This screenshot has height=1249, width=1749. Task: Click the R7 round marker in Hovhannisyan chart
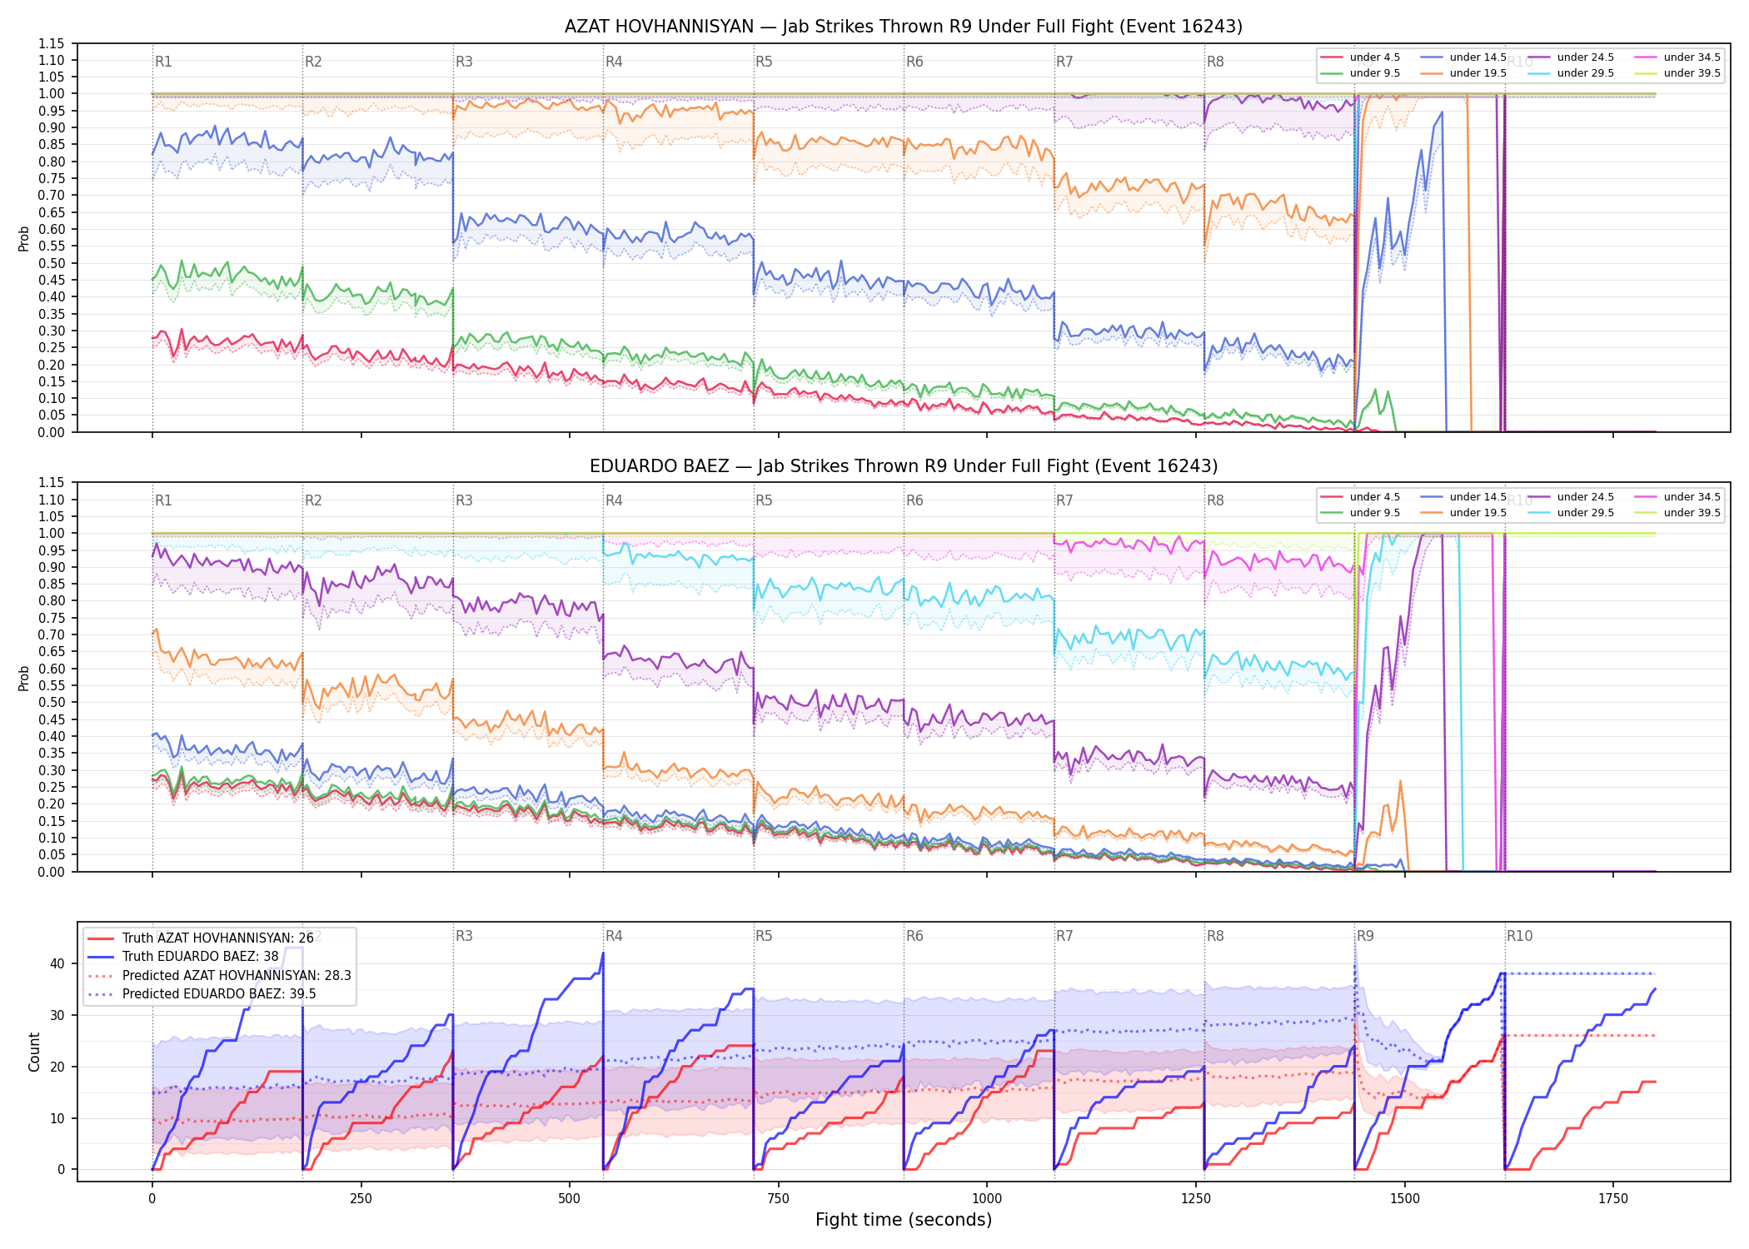[x=1064, y=62]
